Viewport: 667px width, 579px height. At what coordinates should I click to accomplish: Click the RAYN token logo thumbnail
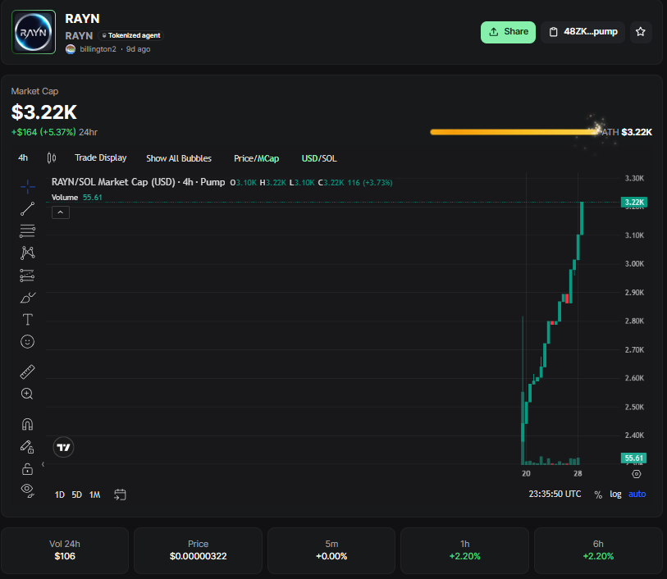34,32
